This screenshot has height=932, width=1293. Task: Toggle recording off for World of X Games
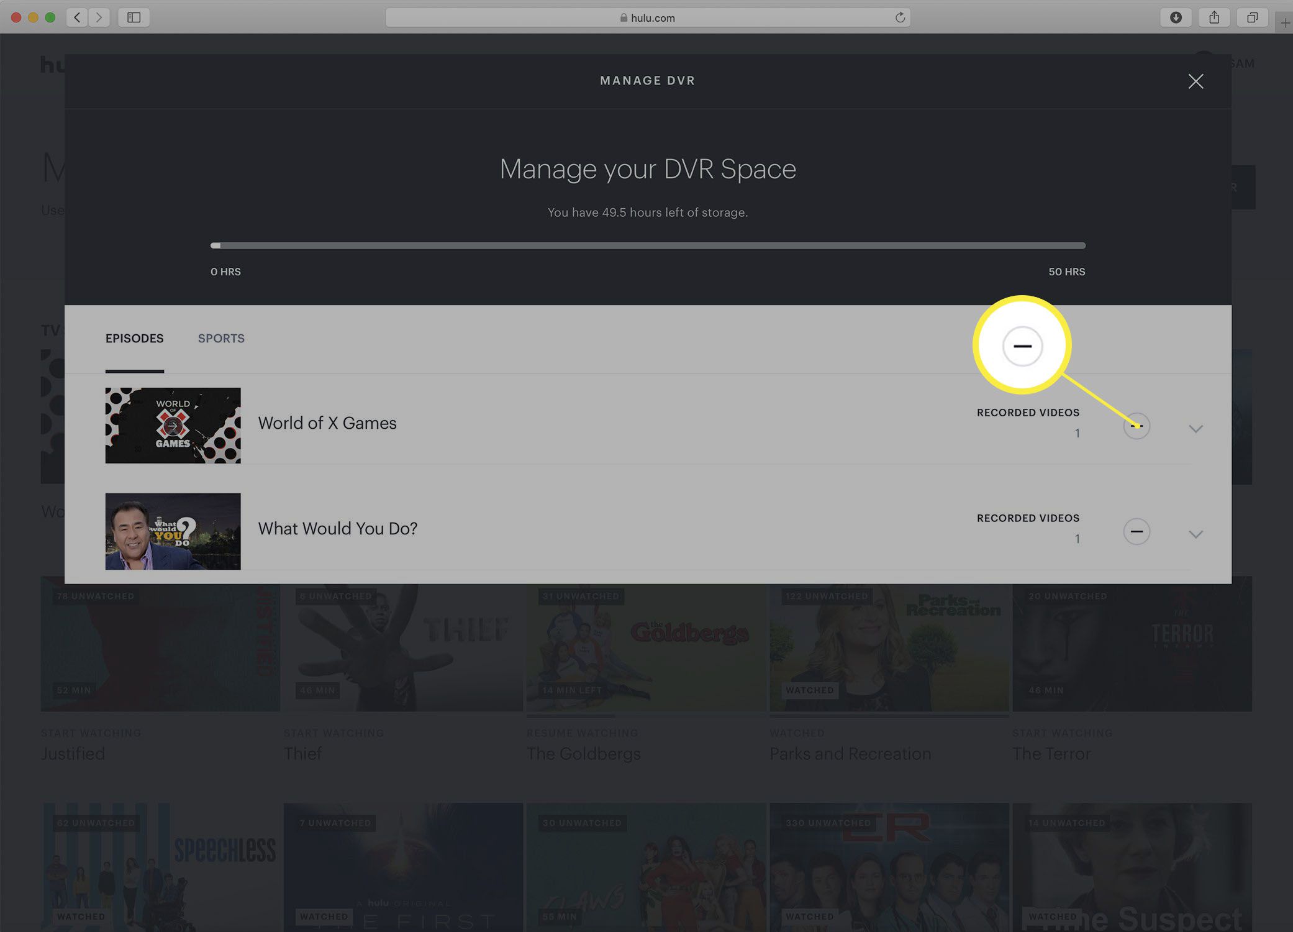[1135, 425]
